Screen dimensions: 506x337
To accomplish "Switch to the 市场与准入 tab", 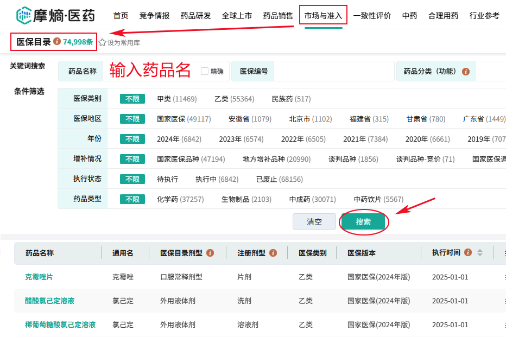I will 323,16.
